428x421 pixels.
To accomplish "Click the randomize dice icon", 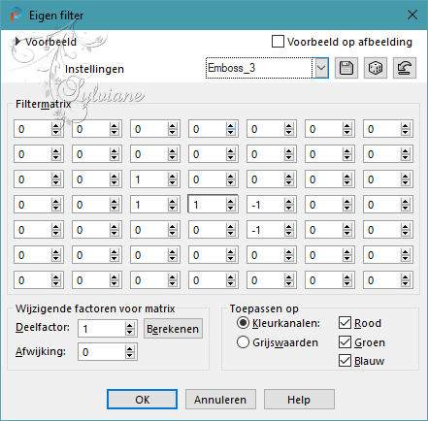I will pyautogui.click(x=376, y=68).
